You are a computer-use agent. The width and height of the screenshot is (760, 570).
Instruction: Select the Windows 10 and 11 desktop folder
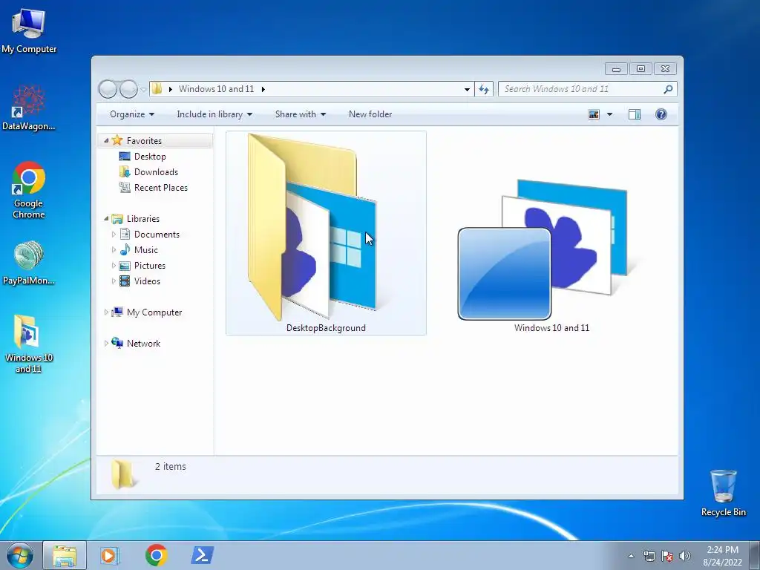(x=29, y=344)
